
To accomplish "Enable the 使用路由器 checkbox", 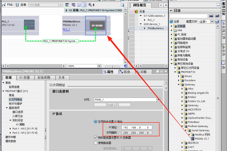I will [x=95, y=143].
